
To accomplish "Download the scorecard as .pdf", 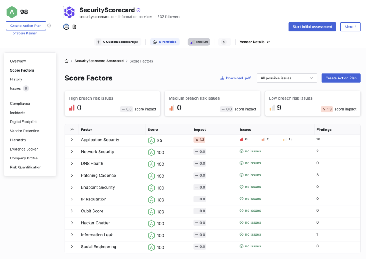I will [x=235, y=78].
